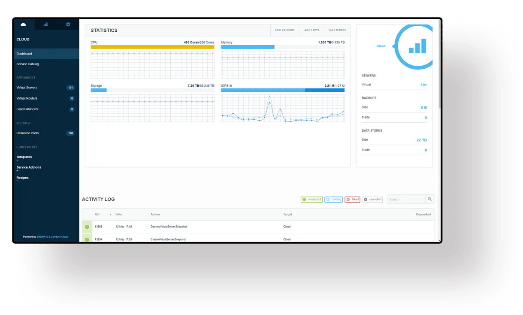Image resolution: width=523 pixels, height=315 pixels.
Task: Open the settings gear icon tab
Action: [x=68, y=24]
